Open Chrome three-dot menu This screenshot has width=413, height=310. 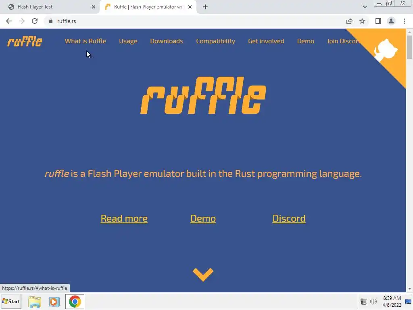[404, 21]
